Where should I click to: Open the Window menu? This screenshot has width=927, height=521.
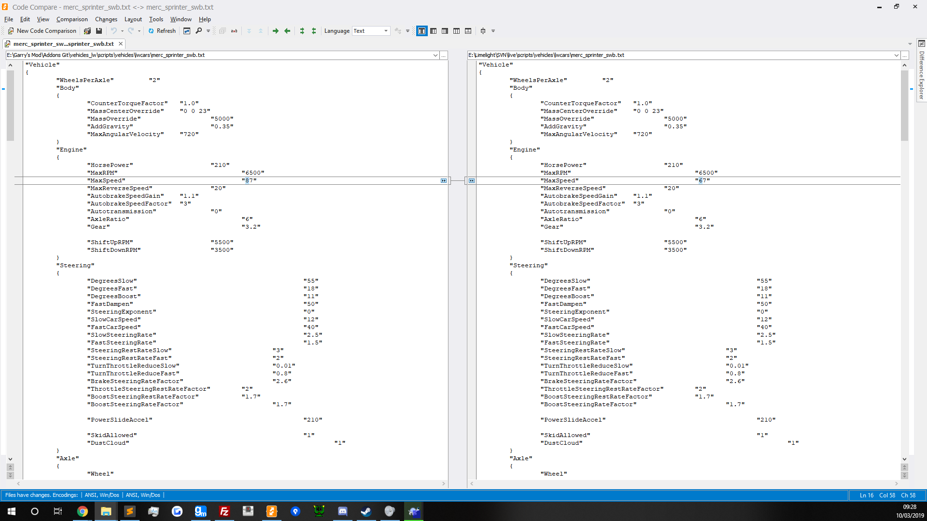181,19
